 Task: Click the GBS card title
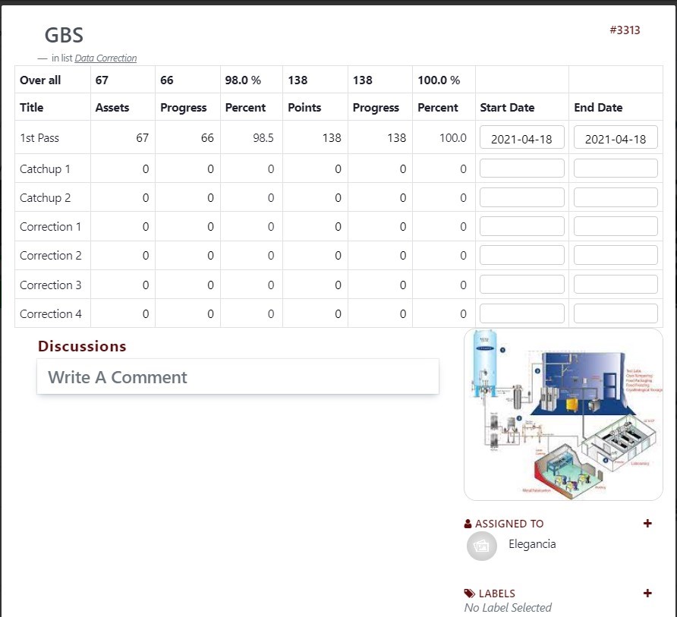tap(64, 35)
